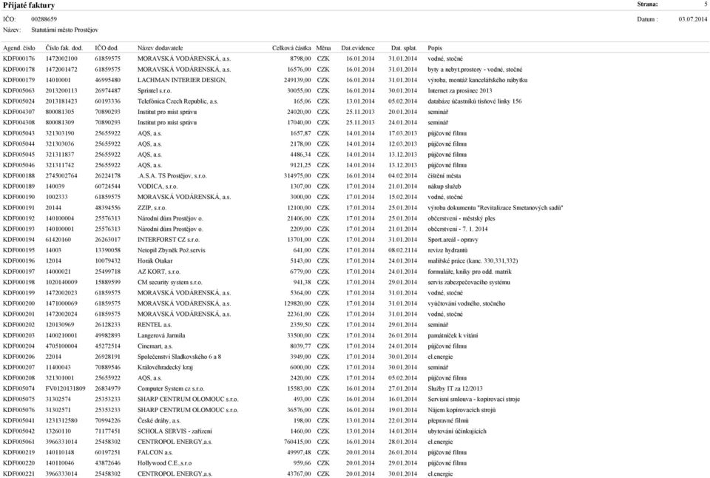Click description 'Internet za prosinec 2013'
This screenshot has width=710, height=478.
[x=459, y=90]
